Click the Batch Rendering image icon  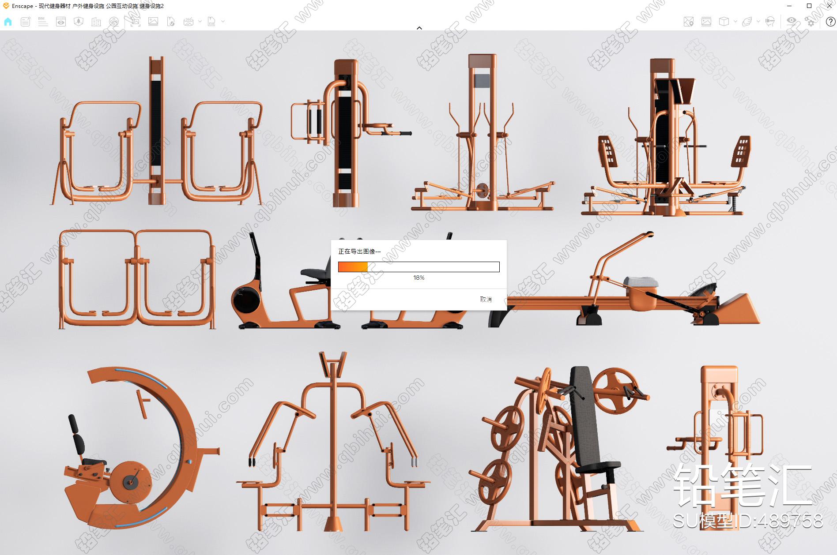click(x=153, y=22)
